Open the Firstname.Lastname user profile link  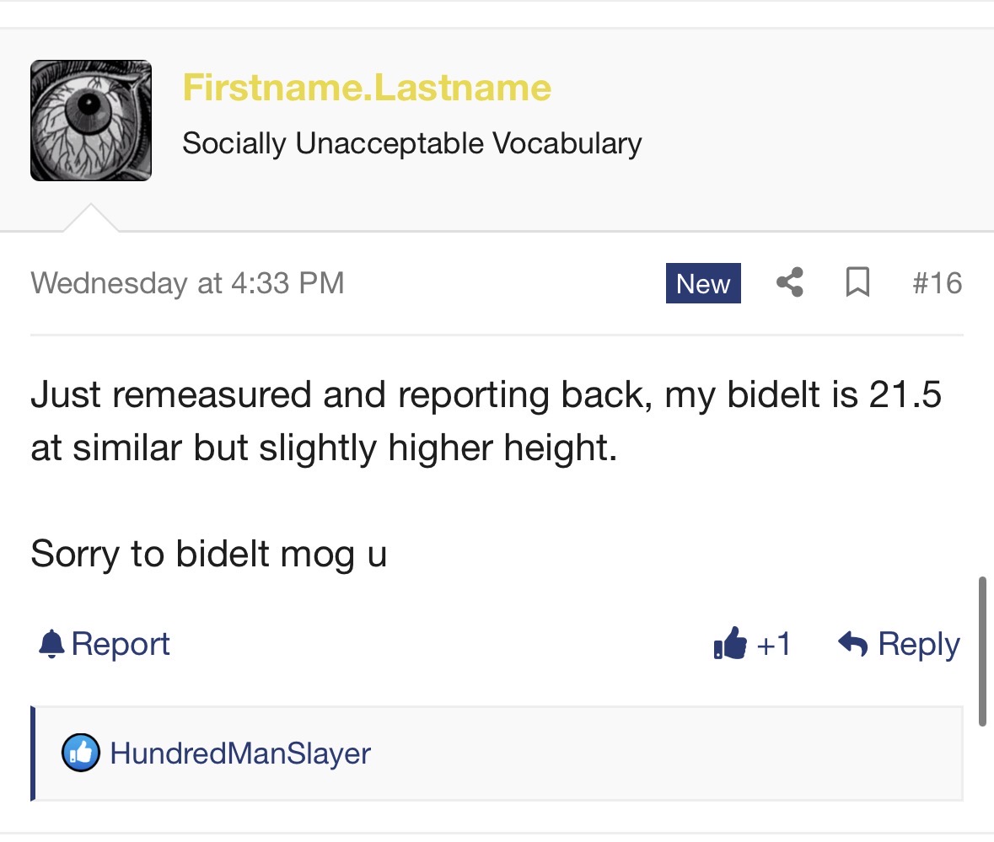(367, 88)
